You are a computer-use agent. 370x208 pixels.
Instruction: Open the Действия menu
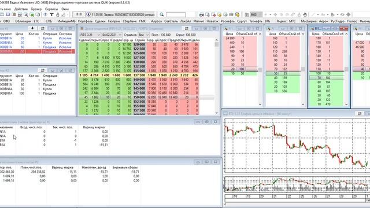pos(21,9)
